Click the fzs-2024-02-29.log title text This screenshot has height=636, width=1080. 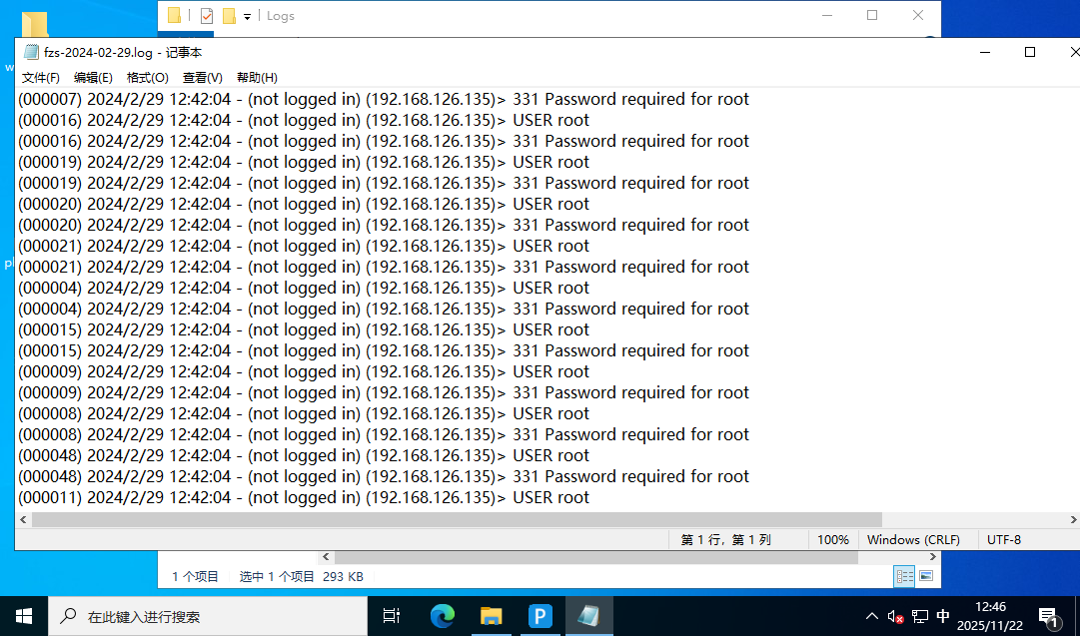(123, 52)
